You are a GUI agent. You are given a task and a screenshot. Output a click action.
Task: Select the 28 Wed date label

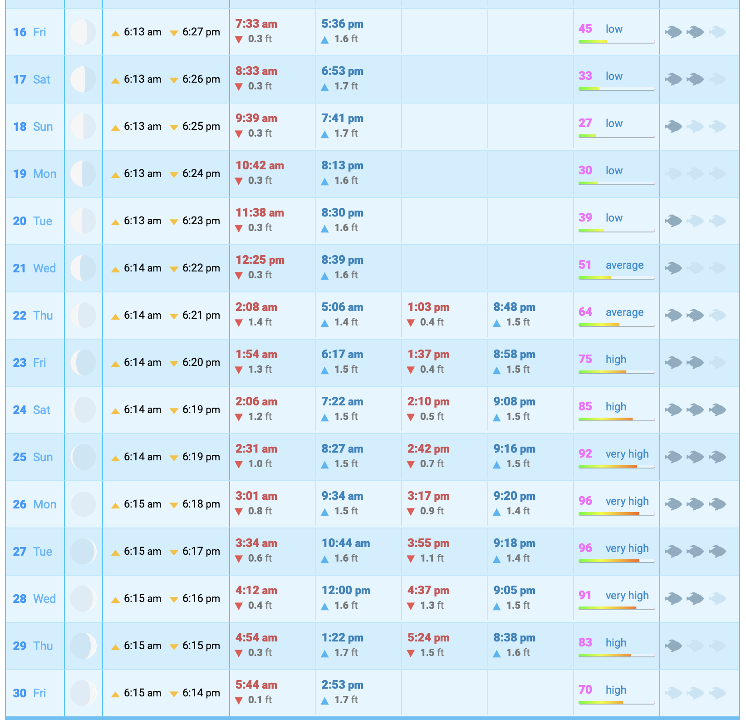[34, 599]
